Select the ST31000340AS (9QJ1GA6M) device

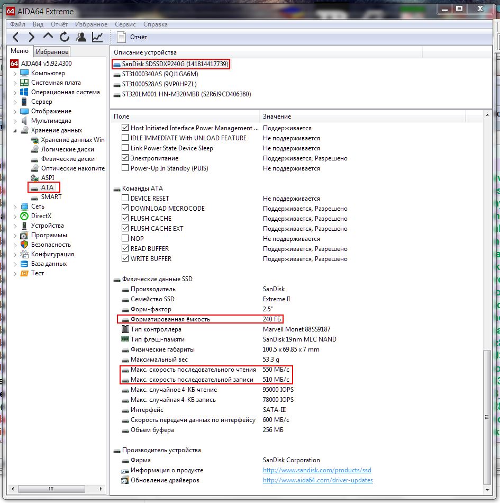[160, 74]
